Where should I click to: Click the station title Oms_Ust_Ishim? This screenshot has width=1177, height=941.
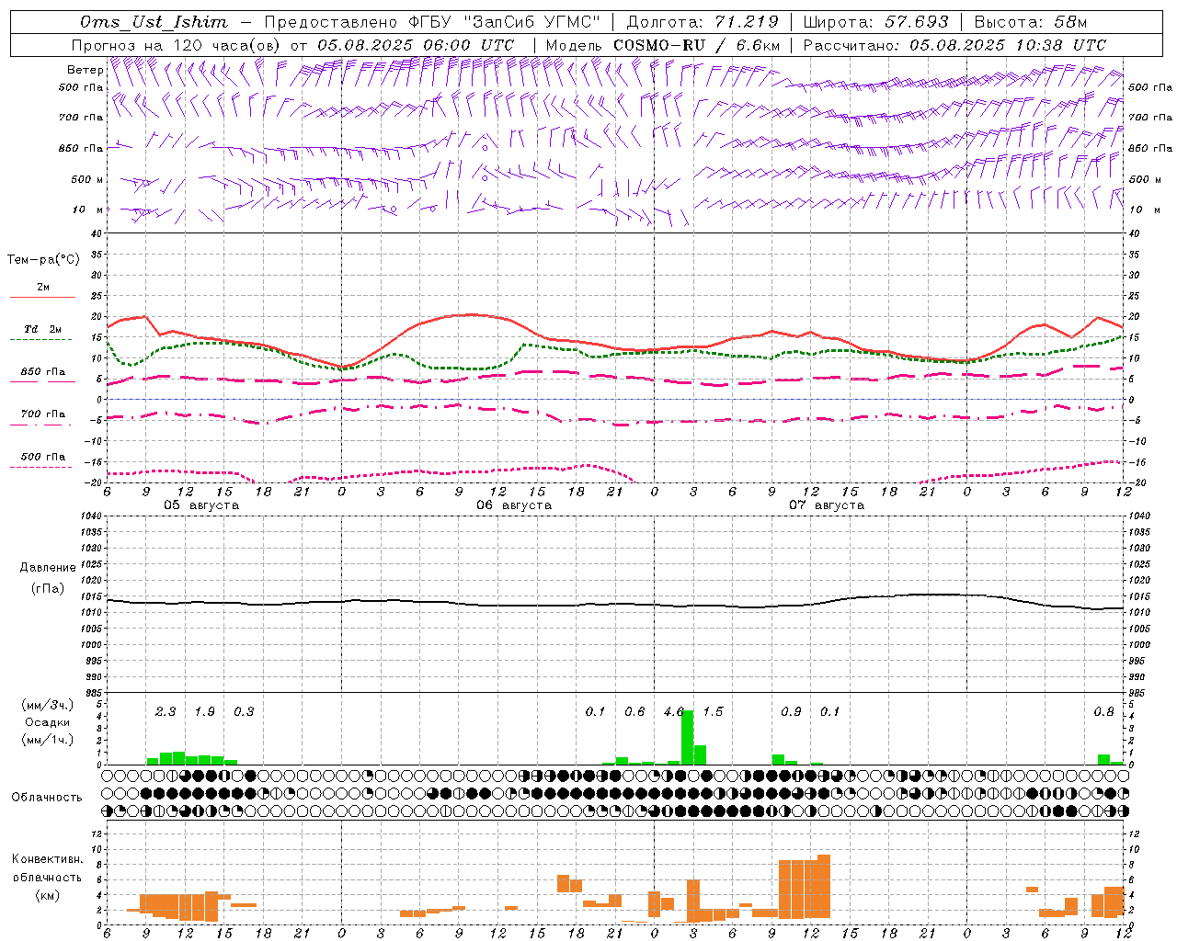point(154,22)
